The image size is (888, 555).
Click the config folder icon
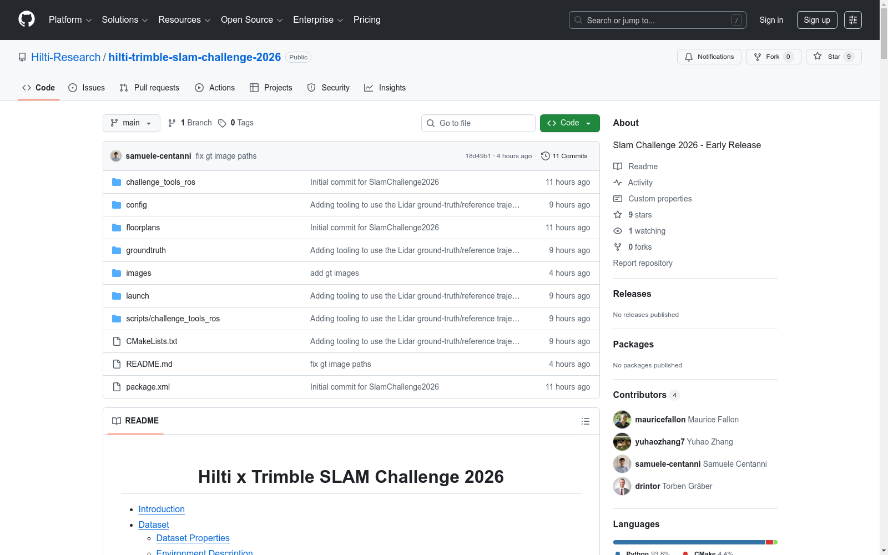pos(117,205)
